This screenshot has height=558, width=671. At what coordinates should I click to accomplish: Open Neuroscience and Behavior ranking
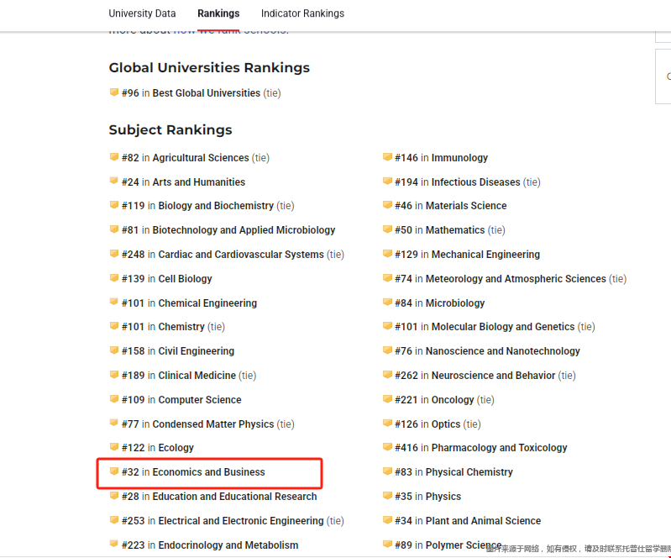(494, 376)
